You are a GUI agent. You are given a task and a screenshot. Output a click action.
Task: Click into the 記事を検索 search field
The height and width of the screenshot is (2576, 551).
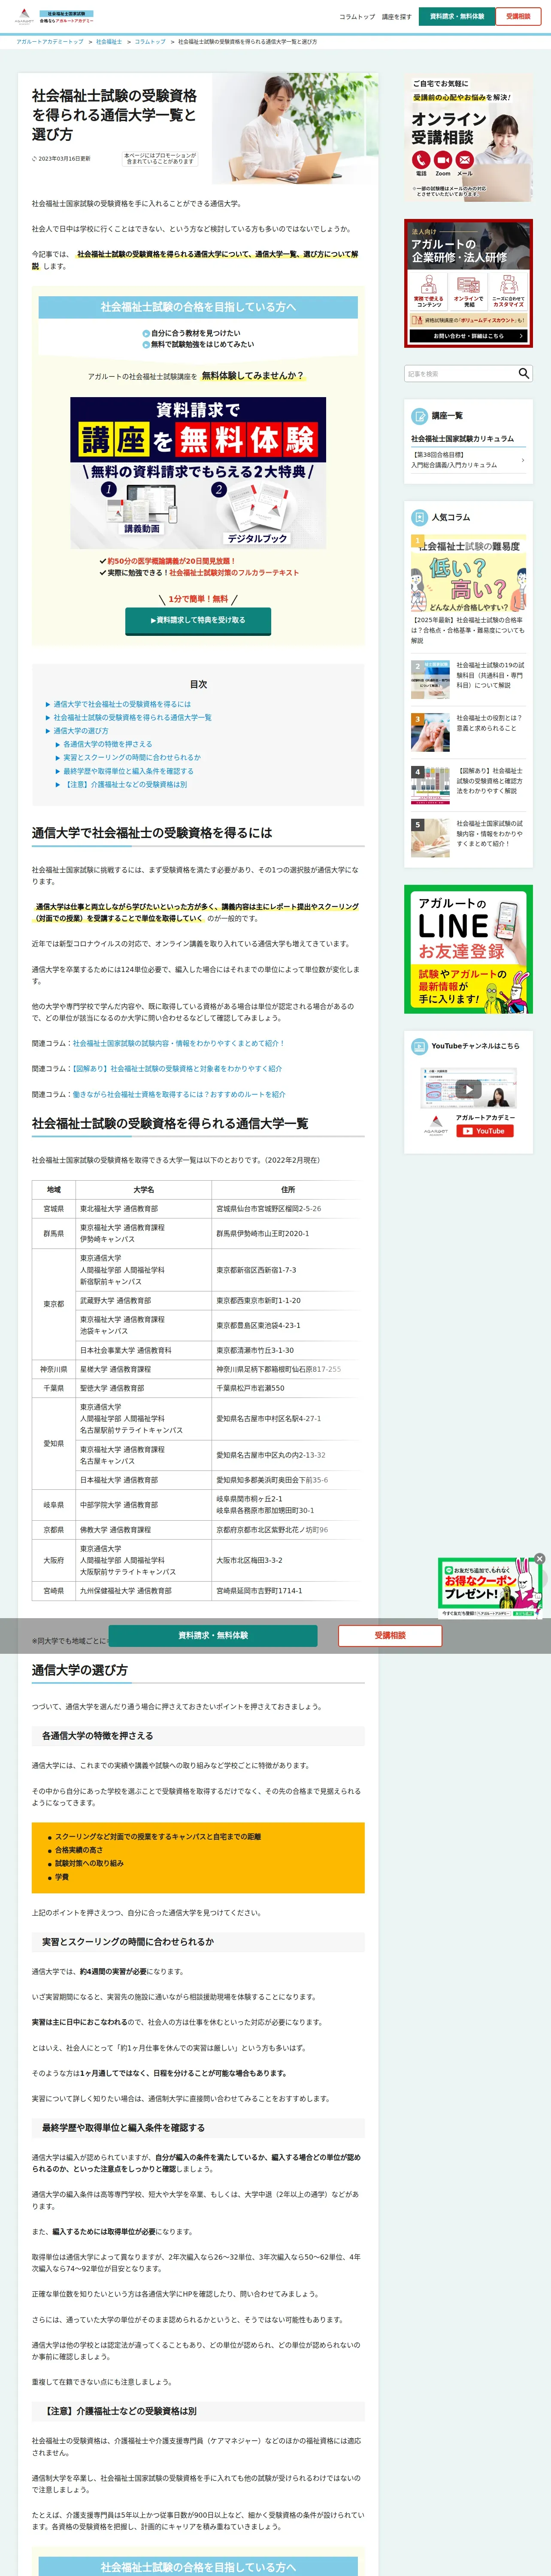tap(460, 374)
